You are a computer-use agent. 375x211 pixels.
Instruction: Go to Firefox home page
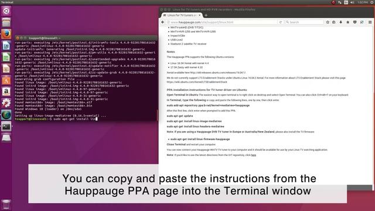click(347, 22)
